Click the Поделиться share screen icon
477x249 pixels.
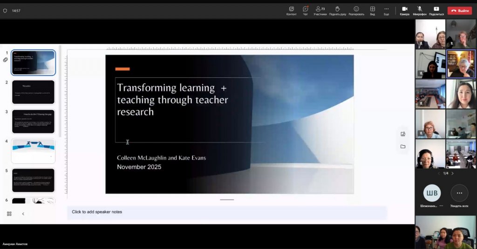click(x=436, y=10)
